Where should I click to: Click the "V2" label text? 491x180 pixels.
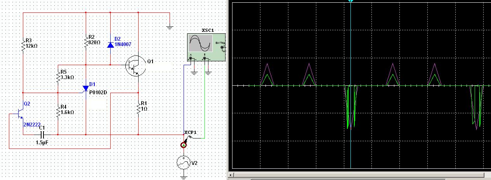194,163
